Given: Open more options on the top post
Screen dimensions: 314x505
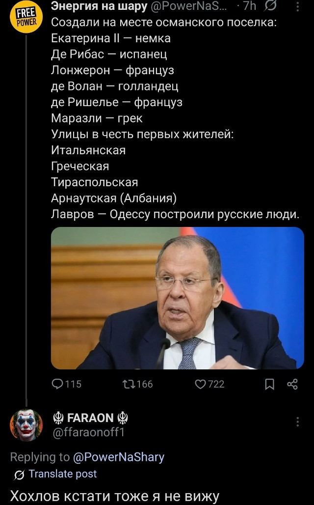Looking at the screenshot, I should tap(297, 6).
